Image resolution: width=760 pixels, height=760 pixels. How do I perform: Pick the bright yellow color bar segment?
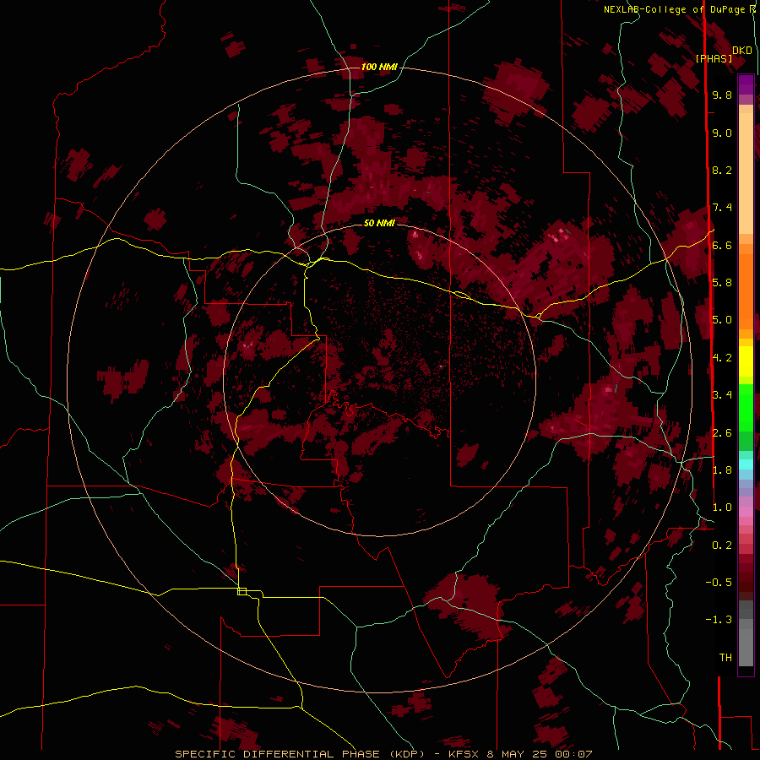click(746, 361)
